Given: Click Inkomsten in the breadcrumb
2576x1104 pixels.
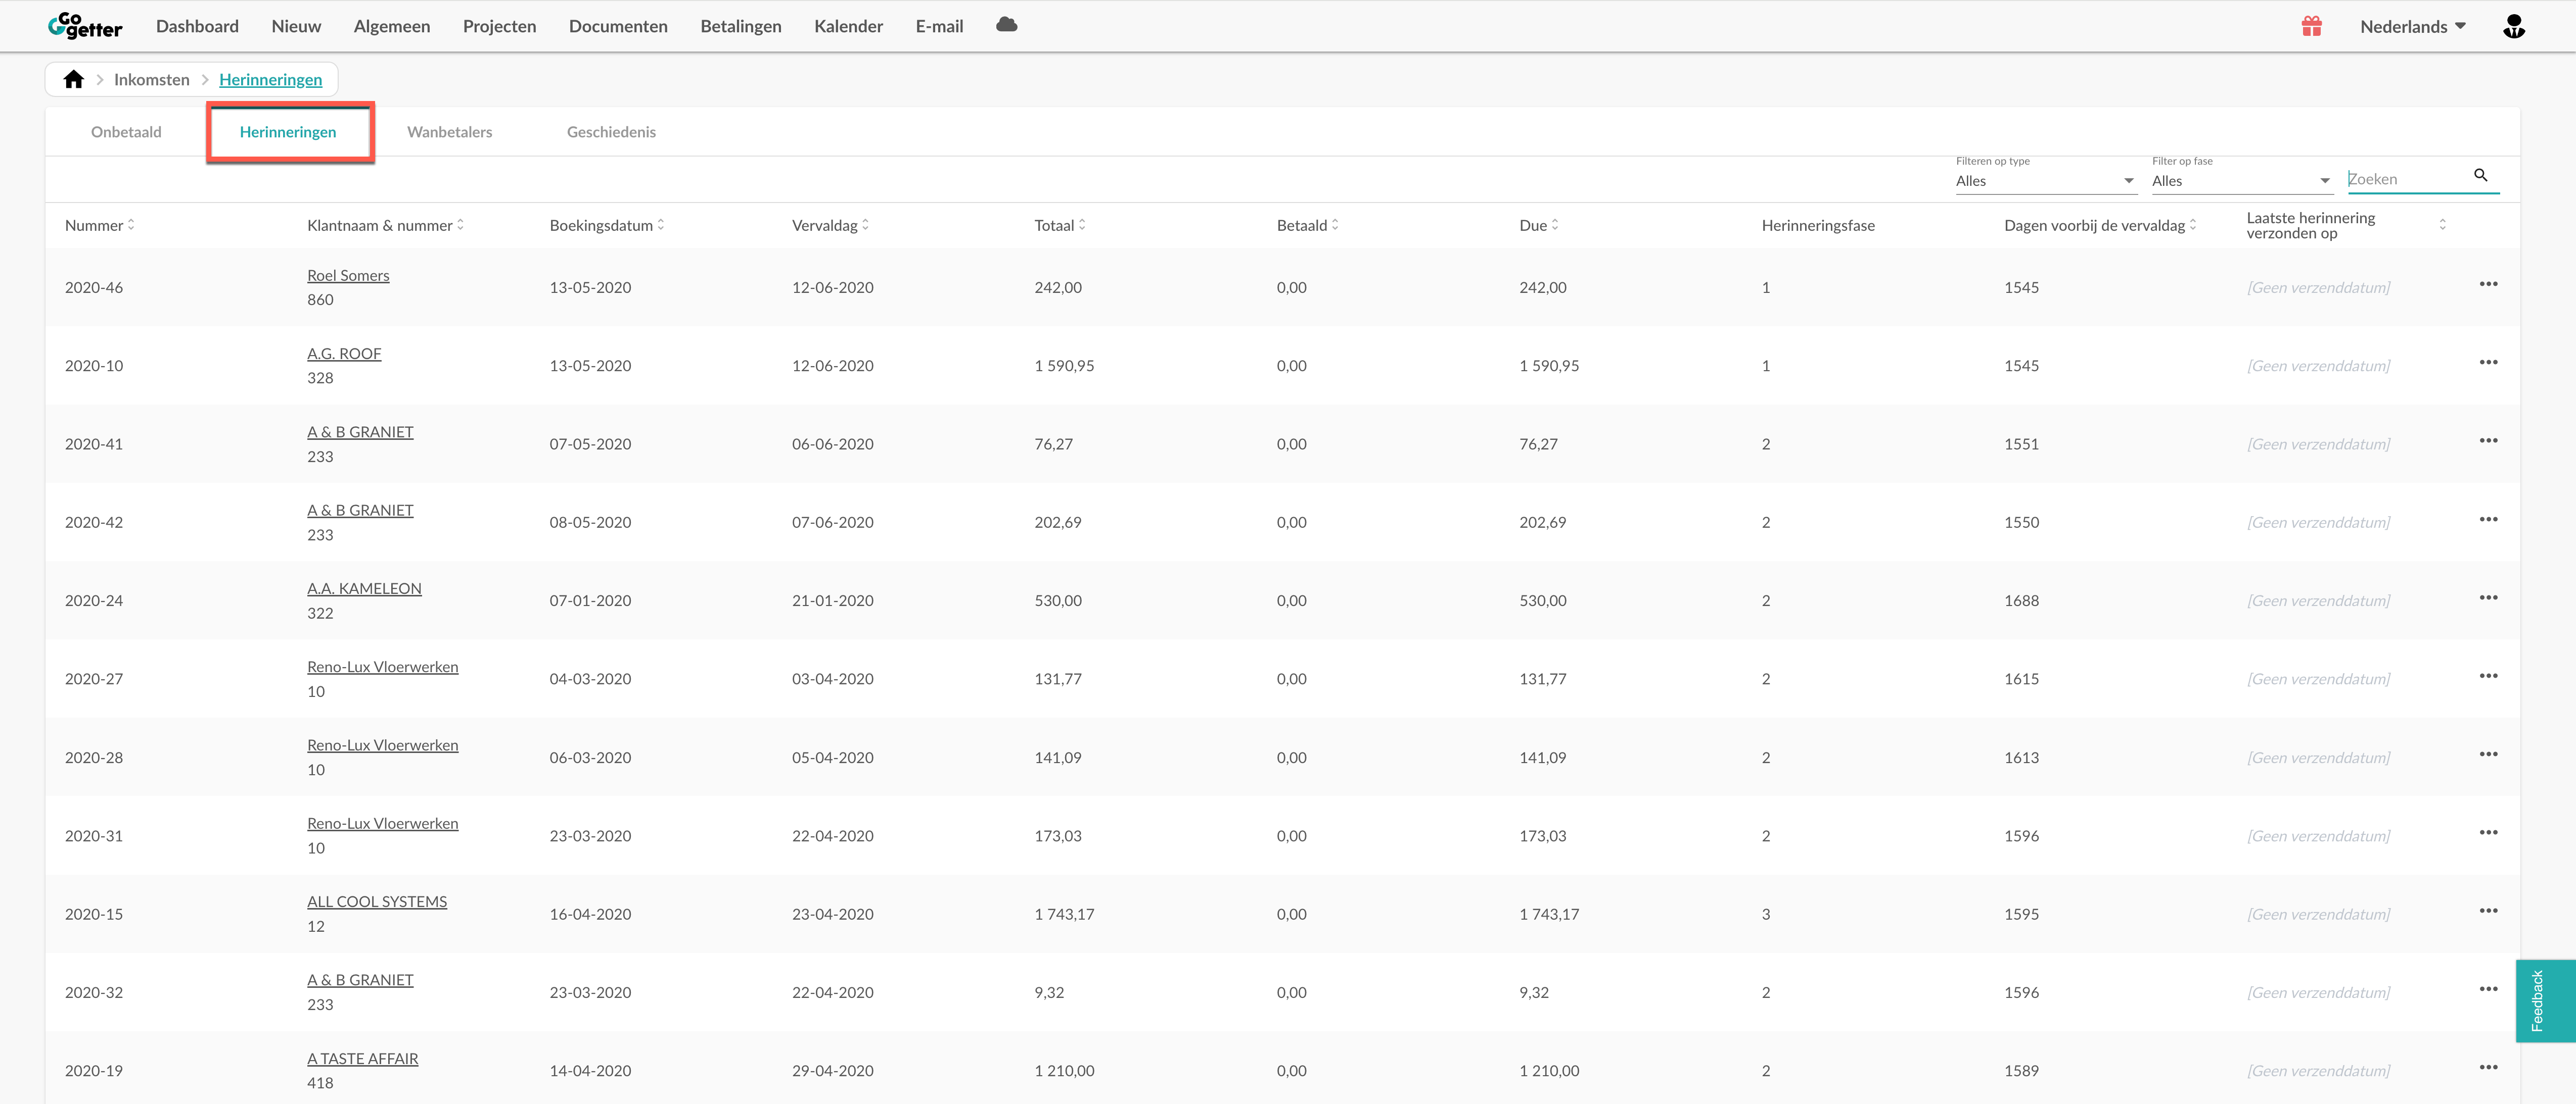Looking at the screenshot, I should coord(151,80).
